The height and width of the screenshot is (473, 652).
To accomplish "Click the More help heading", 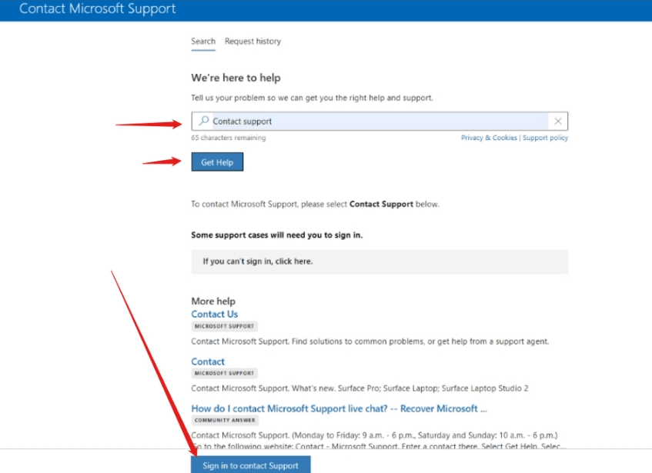I will tap(213, 301).
